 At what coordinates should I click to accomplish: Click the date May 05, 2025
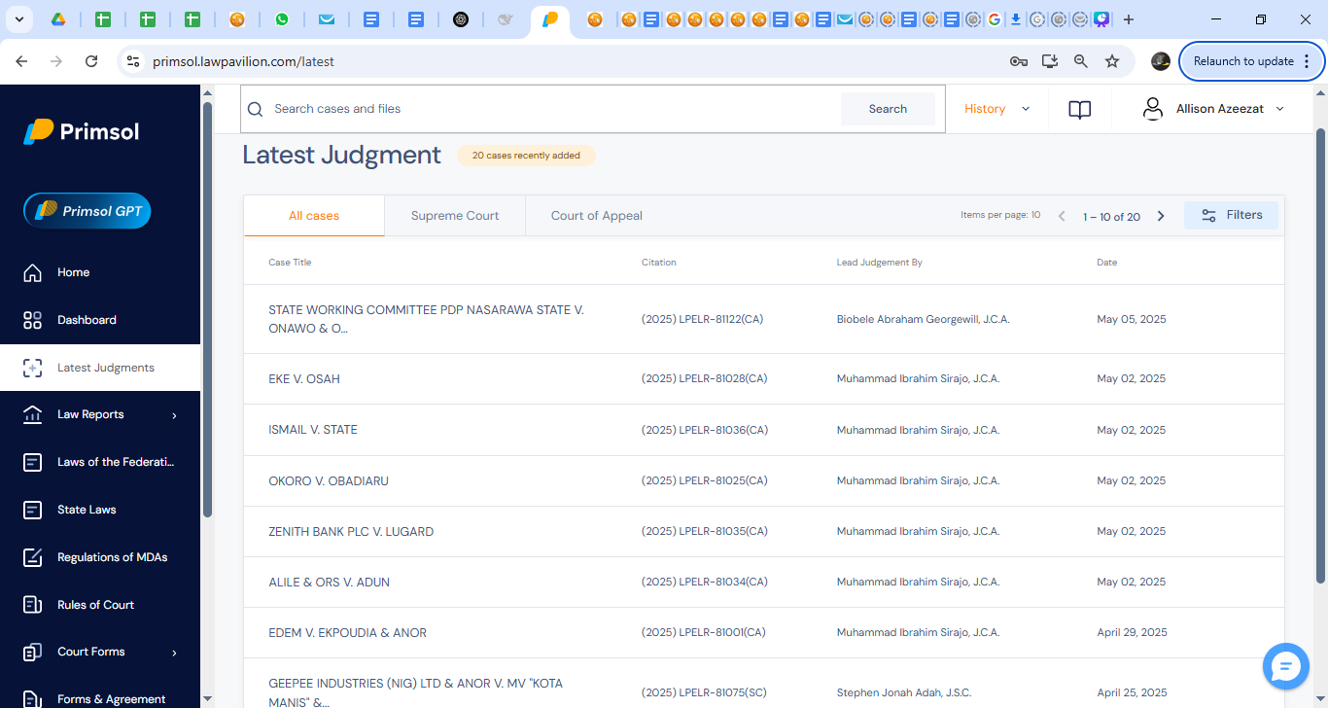[1132, 319]
